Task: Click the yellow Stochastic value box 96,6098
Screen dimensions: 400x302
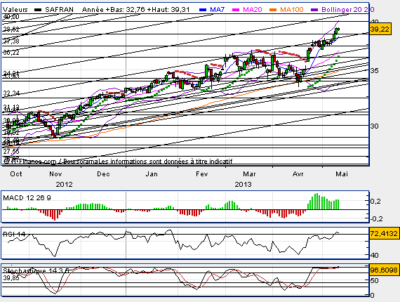Action: tap(384, 270)
